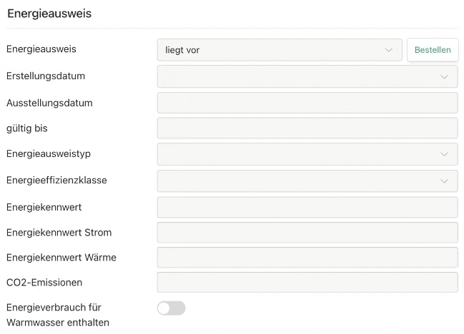
Task: Focus the Ausstellungsdatum input field
Action: click(307, 103)
